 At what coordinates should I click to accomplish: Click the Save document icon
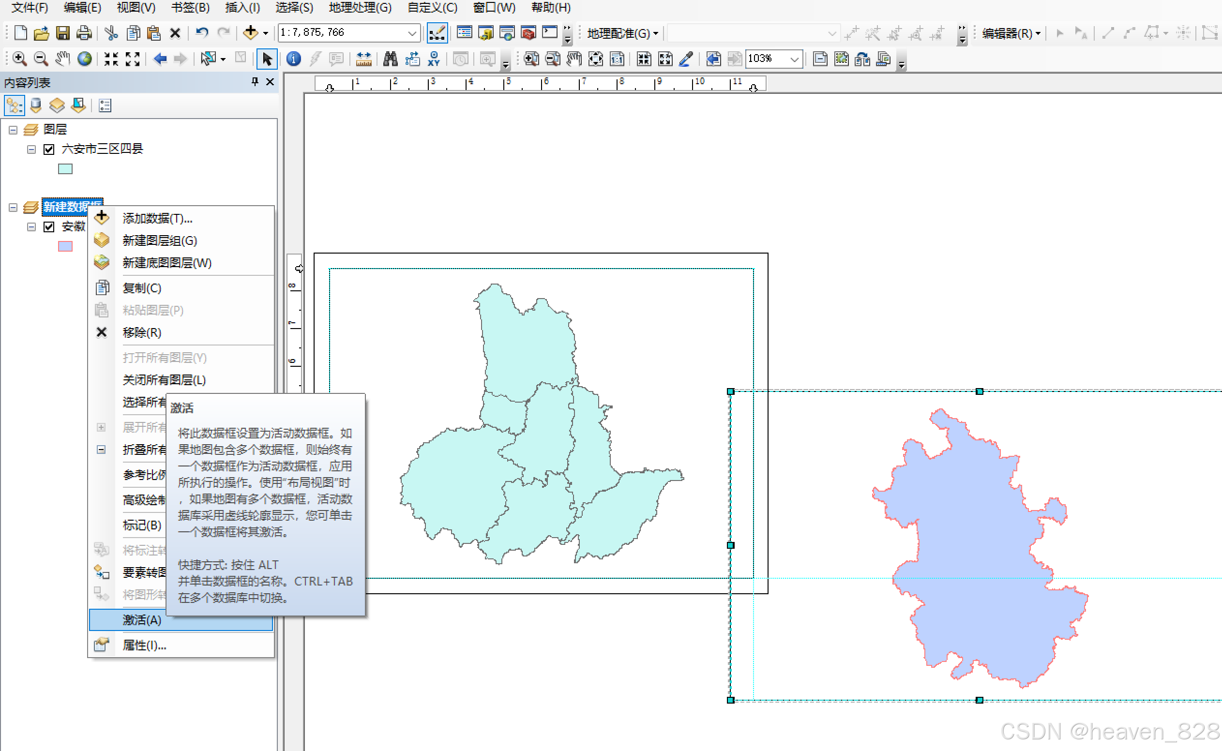[62, 33]
